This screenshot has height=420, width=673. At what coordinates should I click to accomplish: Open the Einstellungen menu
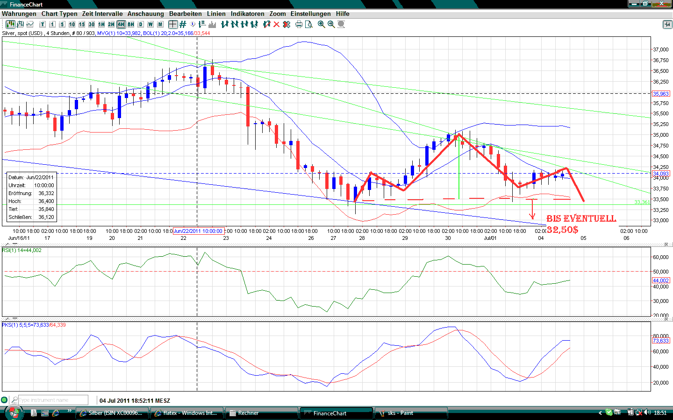311,14
